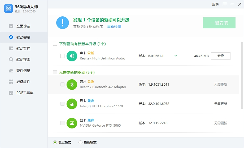This screenshot has height=148, width=244.
Task: Click the 硬件信息 sidebar icon
Action: click(11, 71)
